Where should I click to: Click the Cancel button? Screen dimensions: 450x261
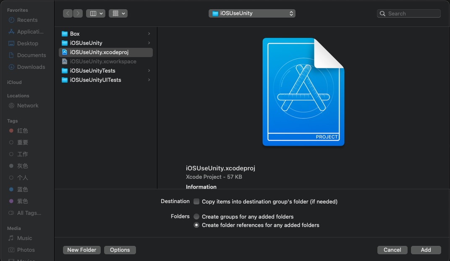392,250
